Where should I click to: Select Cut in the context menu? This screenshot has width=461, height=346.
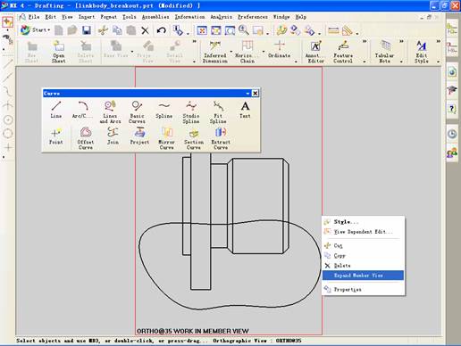(363, 245)
